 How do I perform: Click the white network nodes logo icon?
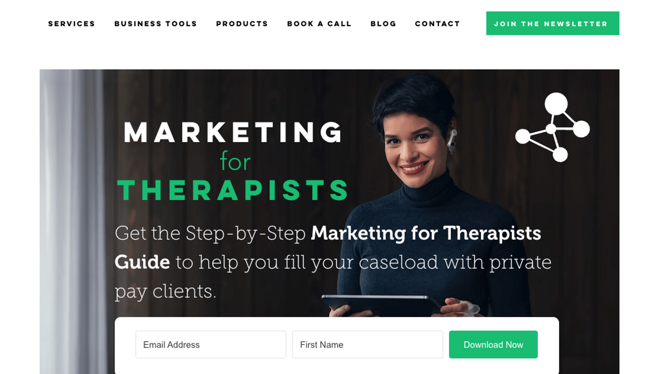(x=553, y=127)
